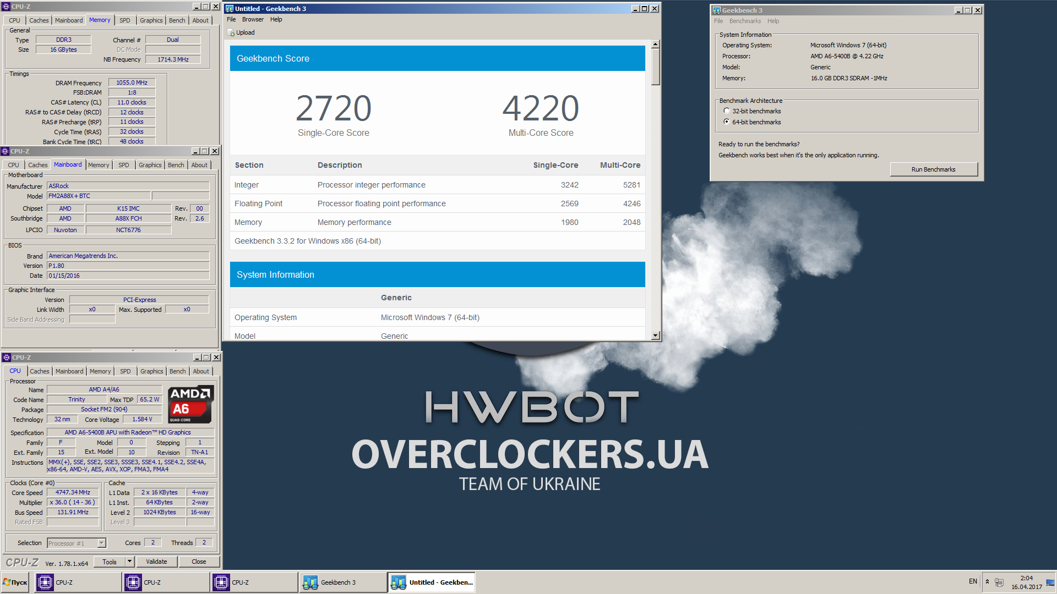
Task: Open Benchmarks menu in Geekbench 3 launcher
Action: (745, 21)
